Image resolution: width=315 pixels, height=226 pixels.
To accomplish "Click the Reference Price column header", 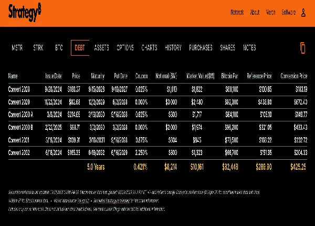I will tap(259, 76).
